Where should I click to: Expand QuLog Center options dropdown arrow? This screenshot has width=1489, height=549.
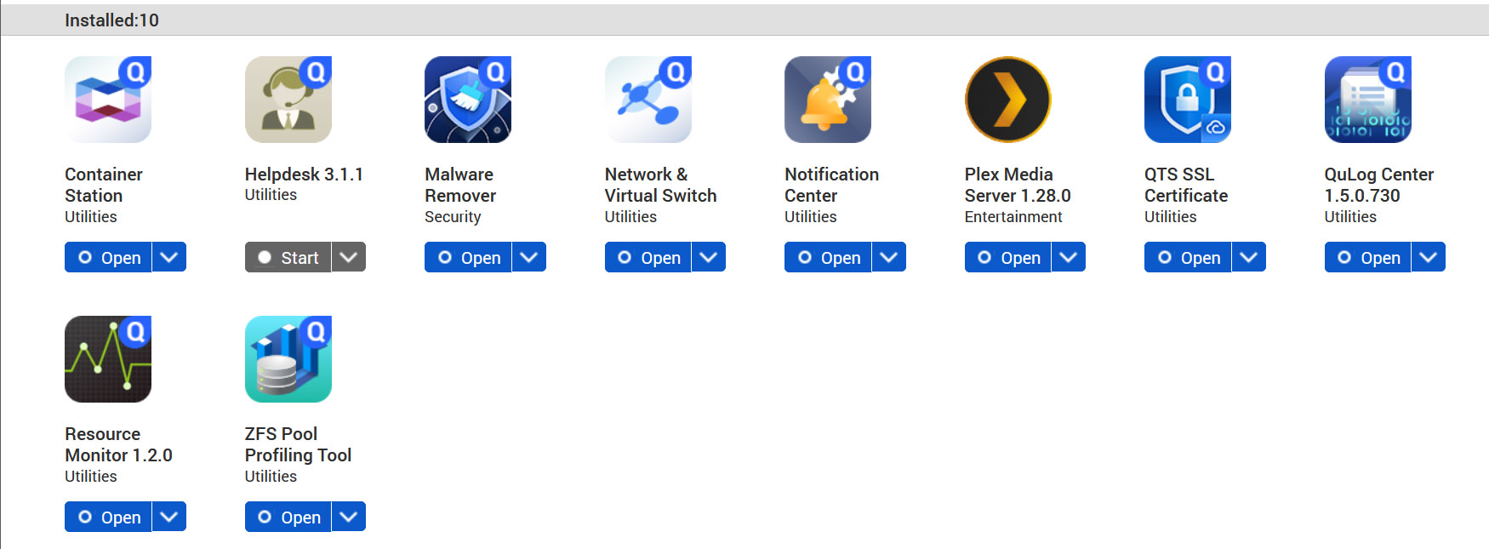1429,257
